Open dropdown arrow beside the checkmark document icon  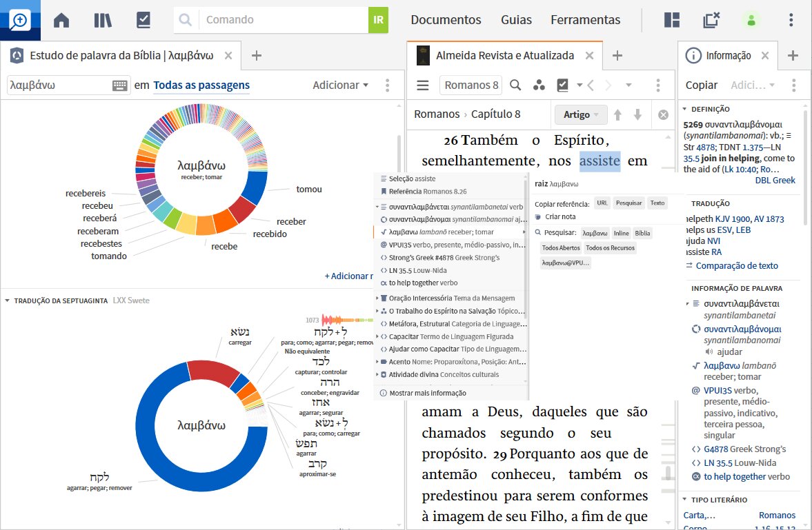pos(580,85)
